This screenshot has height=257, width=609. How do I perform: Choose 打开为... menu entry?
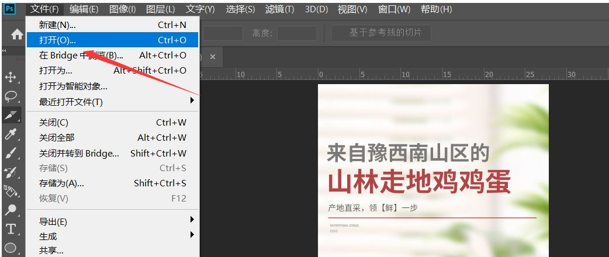(113, 71)
